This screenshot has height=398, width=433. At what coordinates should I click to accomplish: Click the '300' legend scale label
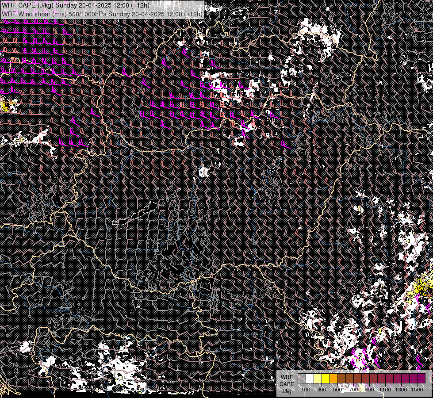coord(322,390)
